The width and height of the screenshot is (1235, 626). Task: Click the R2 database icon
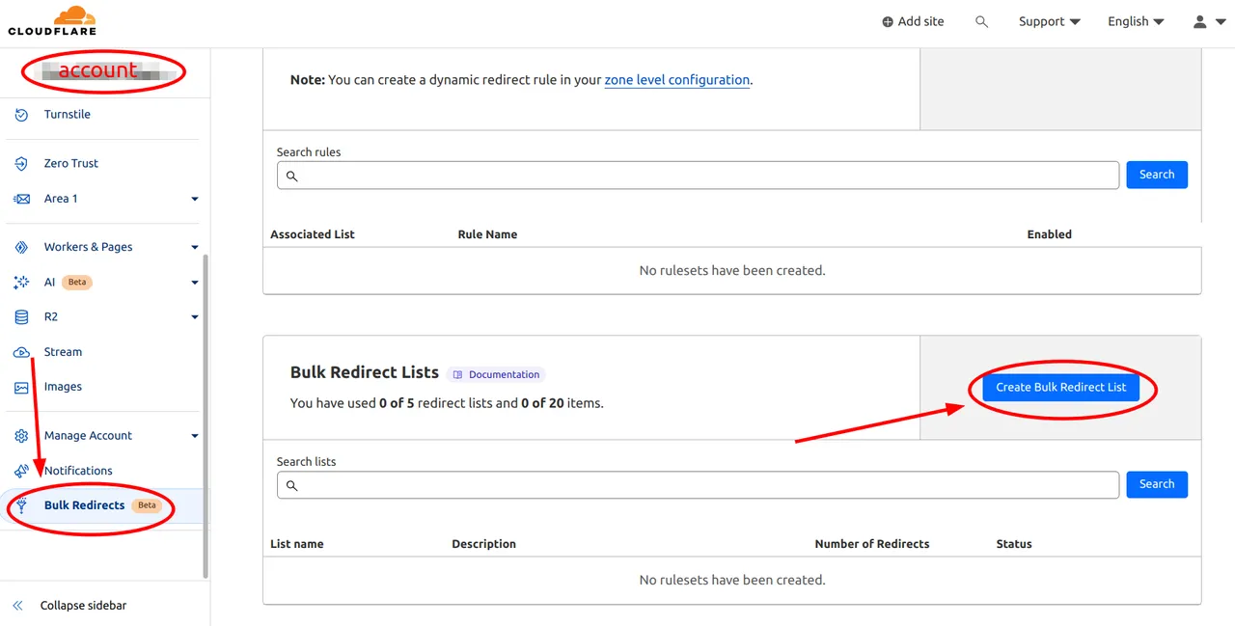click(x=22, y=316)
